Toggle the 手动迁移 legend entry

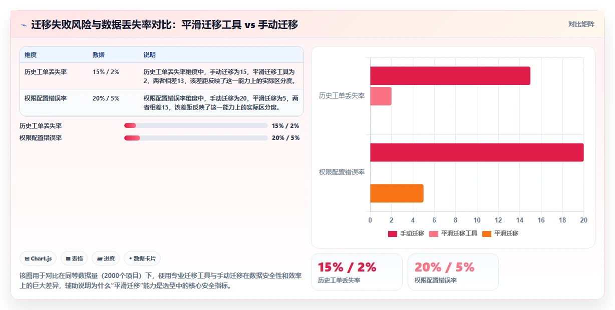406,233
